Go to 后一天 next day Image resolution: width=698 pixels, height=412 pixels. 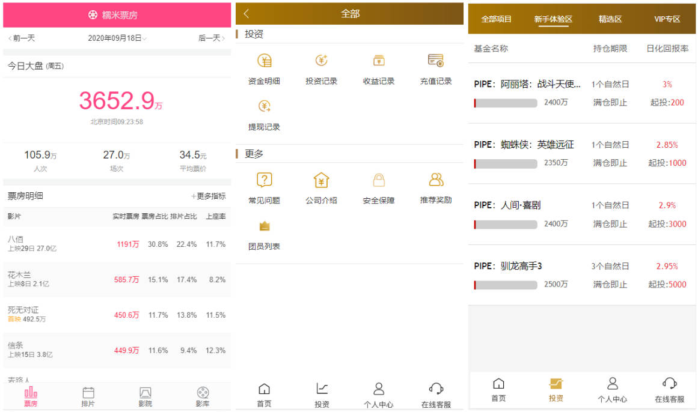point(212,38)
